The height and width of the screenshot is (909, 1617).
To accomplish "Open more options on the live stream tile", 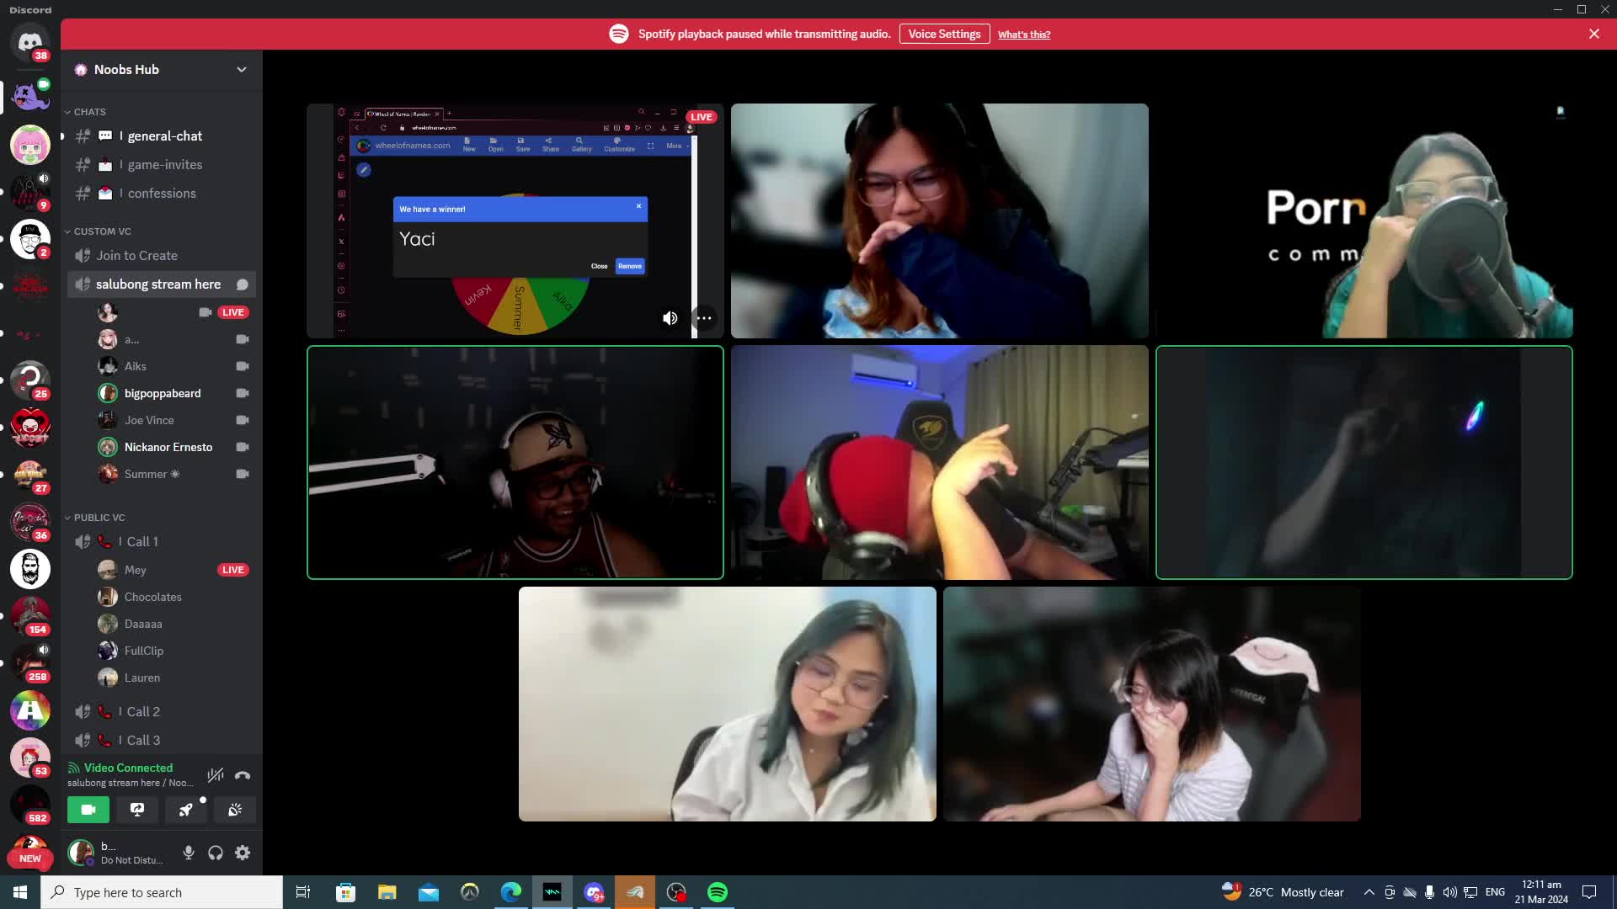I will 704,318.
